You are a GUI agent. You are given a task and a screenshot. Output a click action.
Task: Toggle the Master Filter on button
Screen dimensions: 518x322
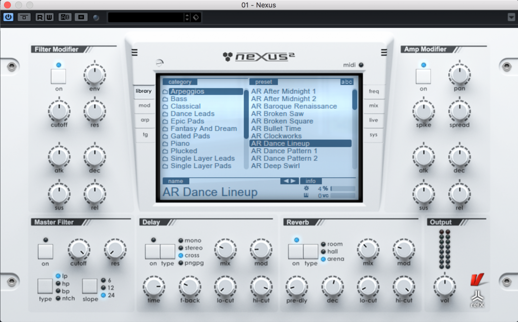[x=45, y=252]
